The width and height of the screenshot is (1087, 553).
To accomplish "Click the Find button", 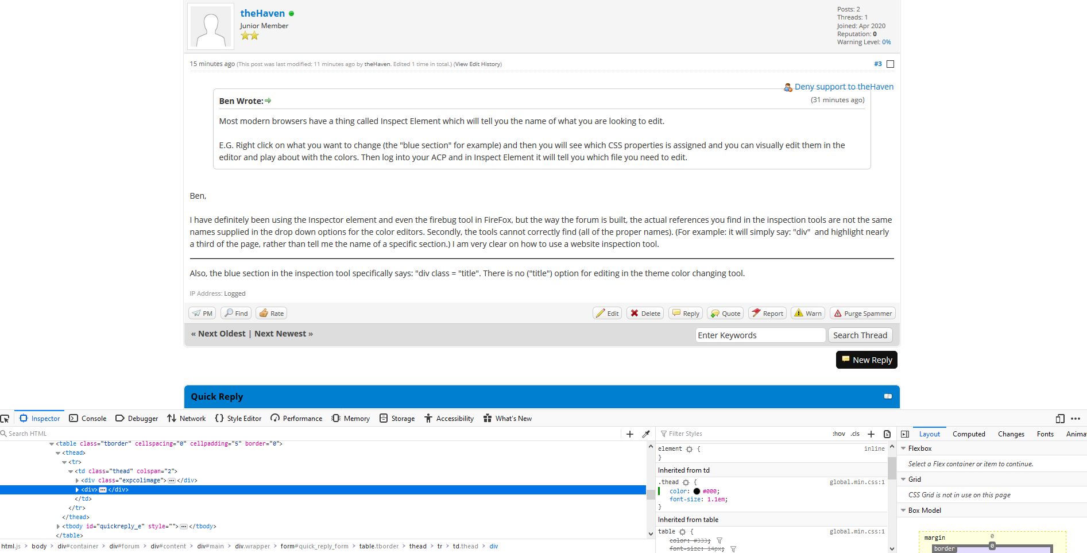I will click(235, 314).
